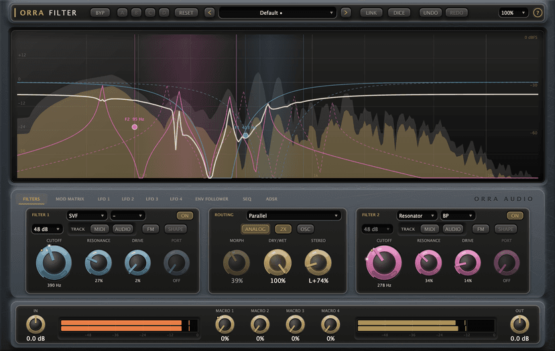Viewport: 555px width, 351px height.
Task: Enable FM for Filter 2
Action: click(x=481, y=229)
